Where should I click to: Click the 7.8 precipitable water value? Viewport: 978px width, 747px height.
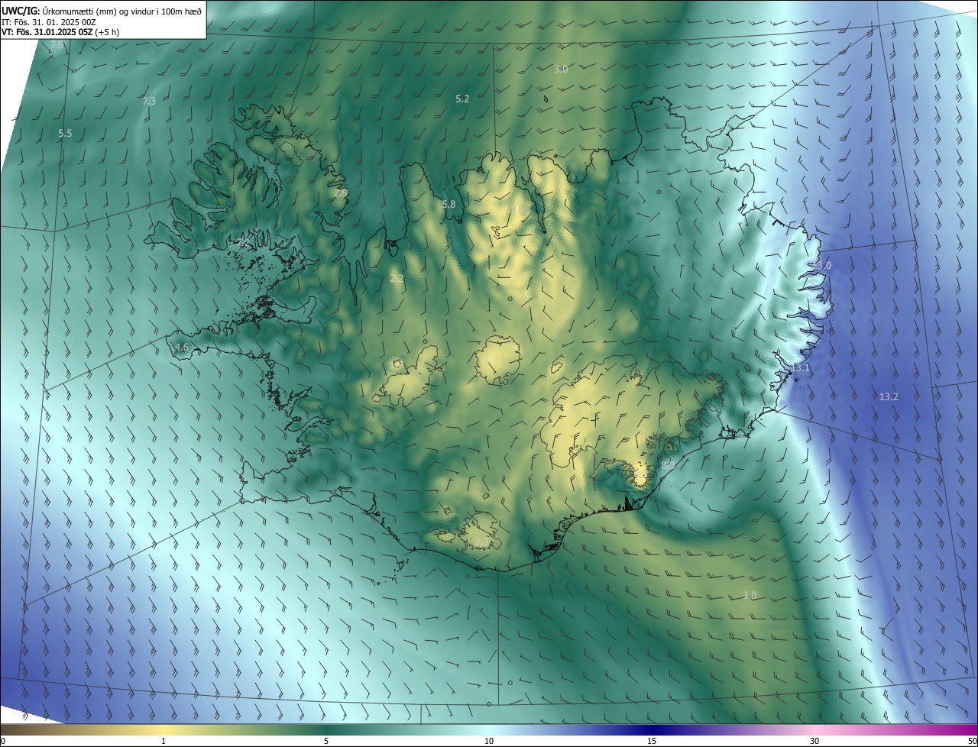(x=57, y=46)
